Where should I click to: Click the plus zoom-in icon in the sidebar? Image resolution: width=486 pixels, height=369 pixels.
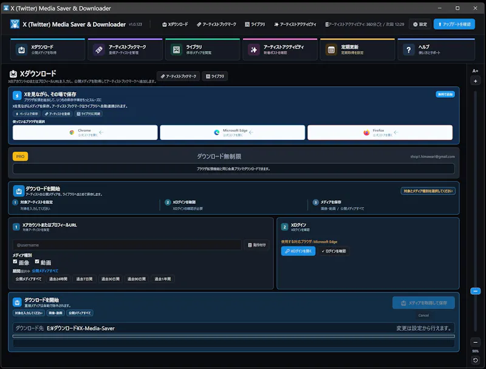tap(475, 81)
